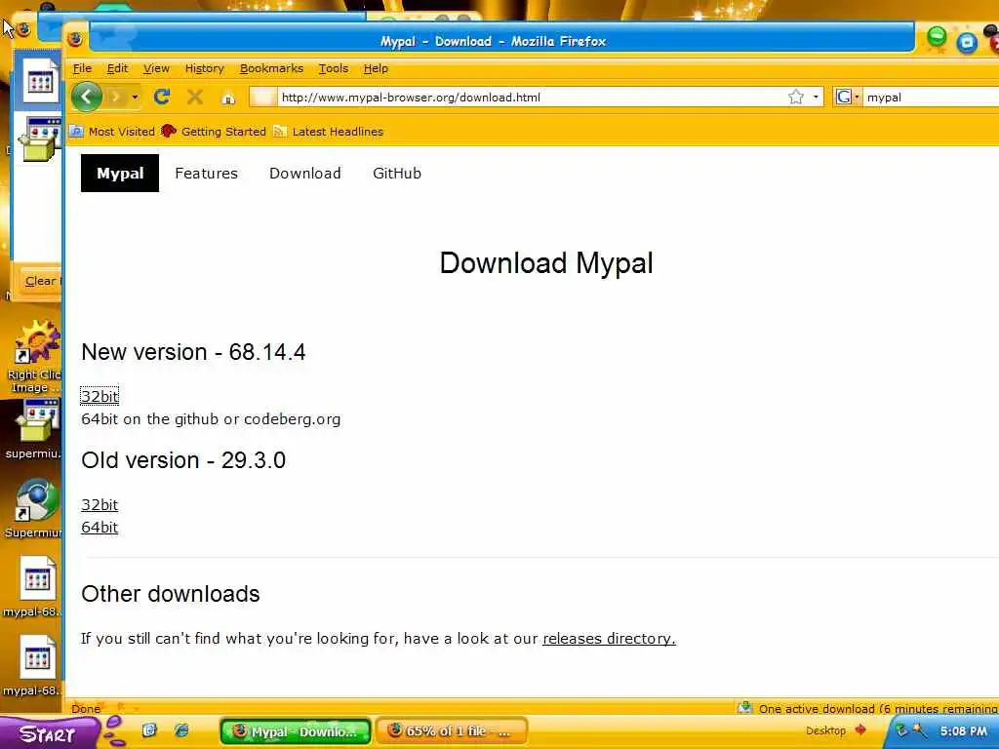This screenshot has height=749, width=999.
Task: Bookmark this page with the star icon
Action: tap(796, 97)
